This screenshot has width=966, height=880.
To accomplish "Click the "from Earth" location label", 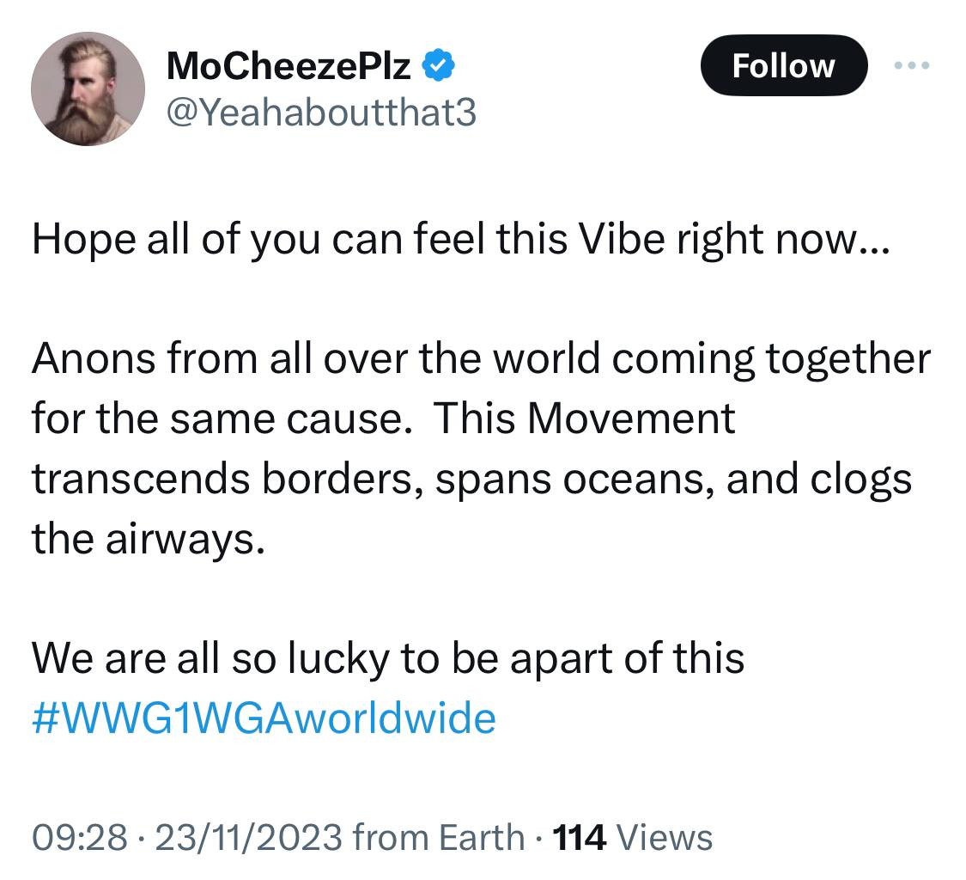I will (x=438, y=837).
